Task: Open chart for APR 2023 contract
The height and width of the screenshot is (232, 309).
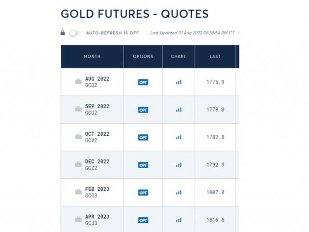Action: click(179, 220)
